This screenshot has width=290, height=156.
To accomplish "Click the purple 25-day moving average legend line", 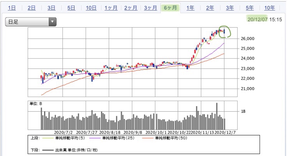I will click(x=95, y=138).
